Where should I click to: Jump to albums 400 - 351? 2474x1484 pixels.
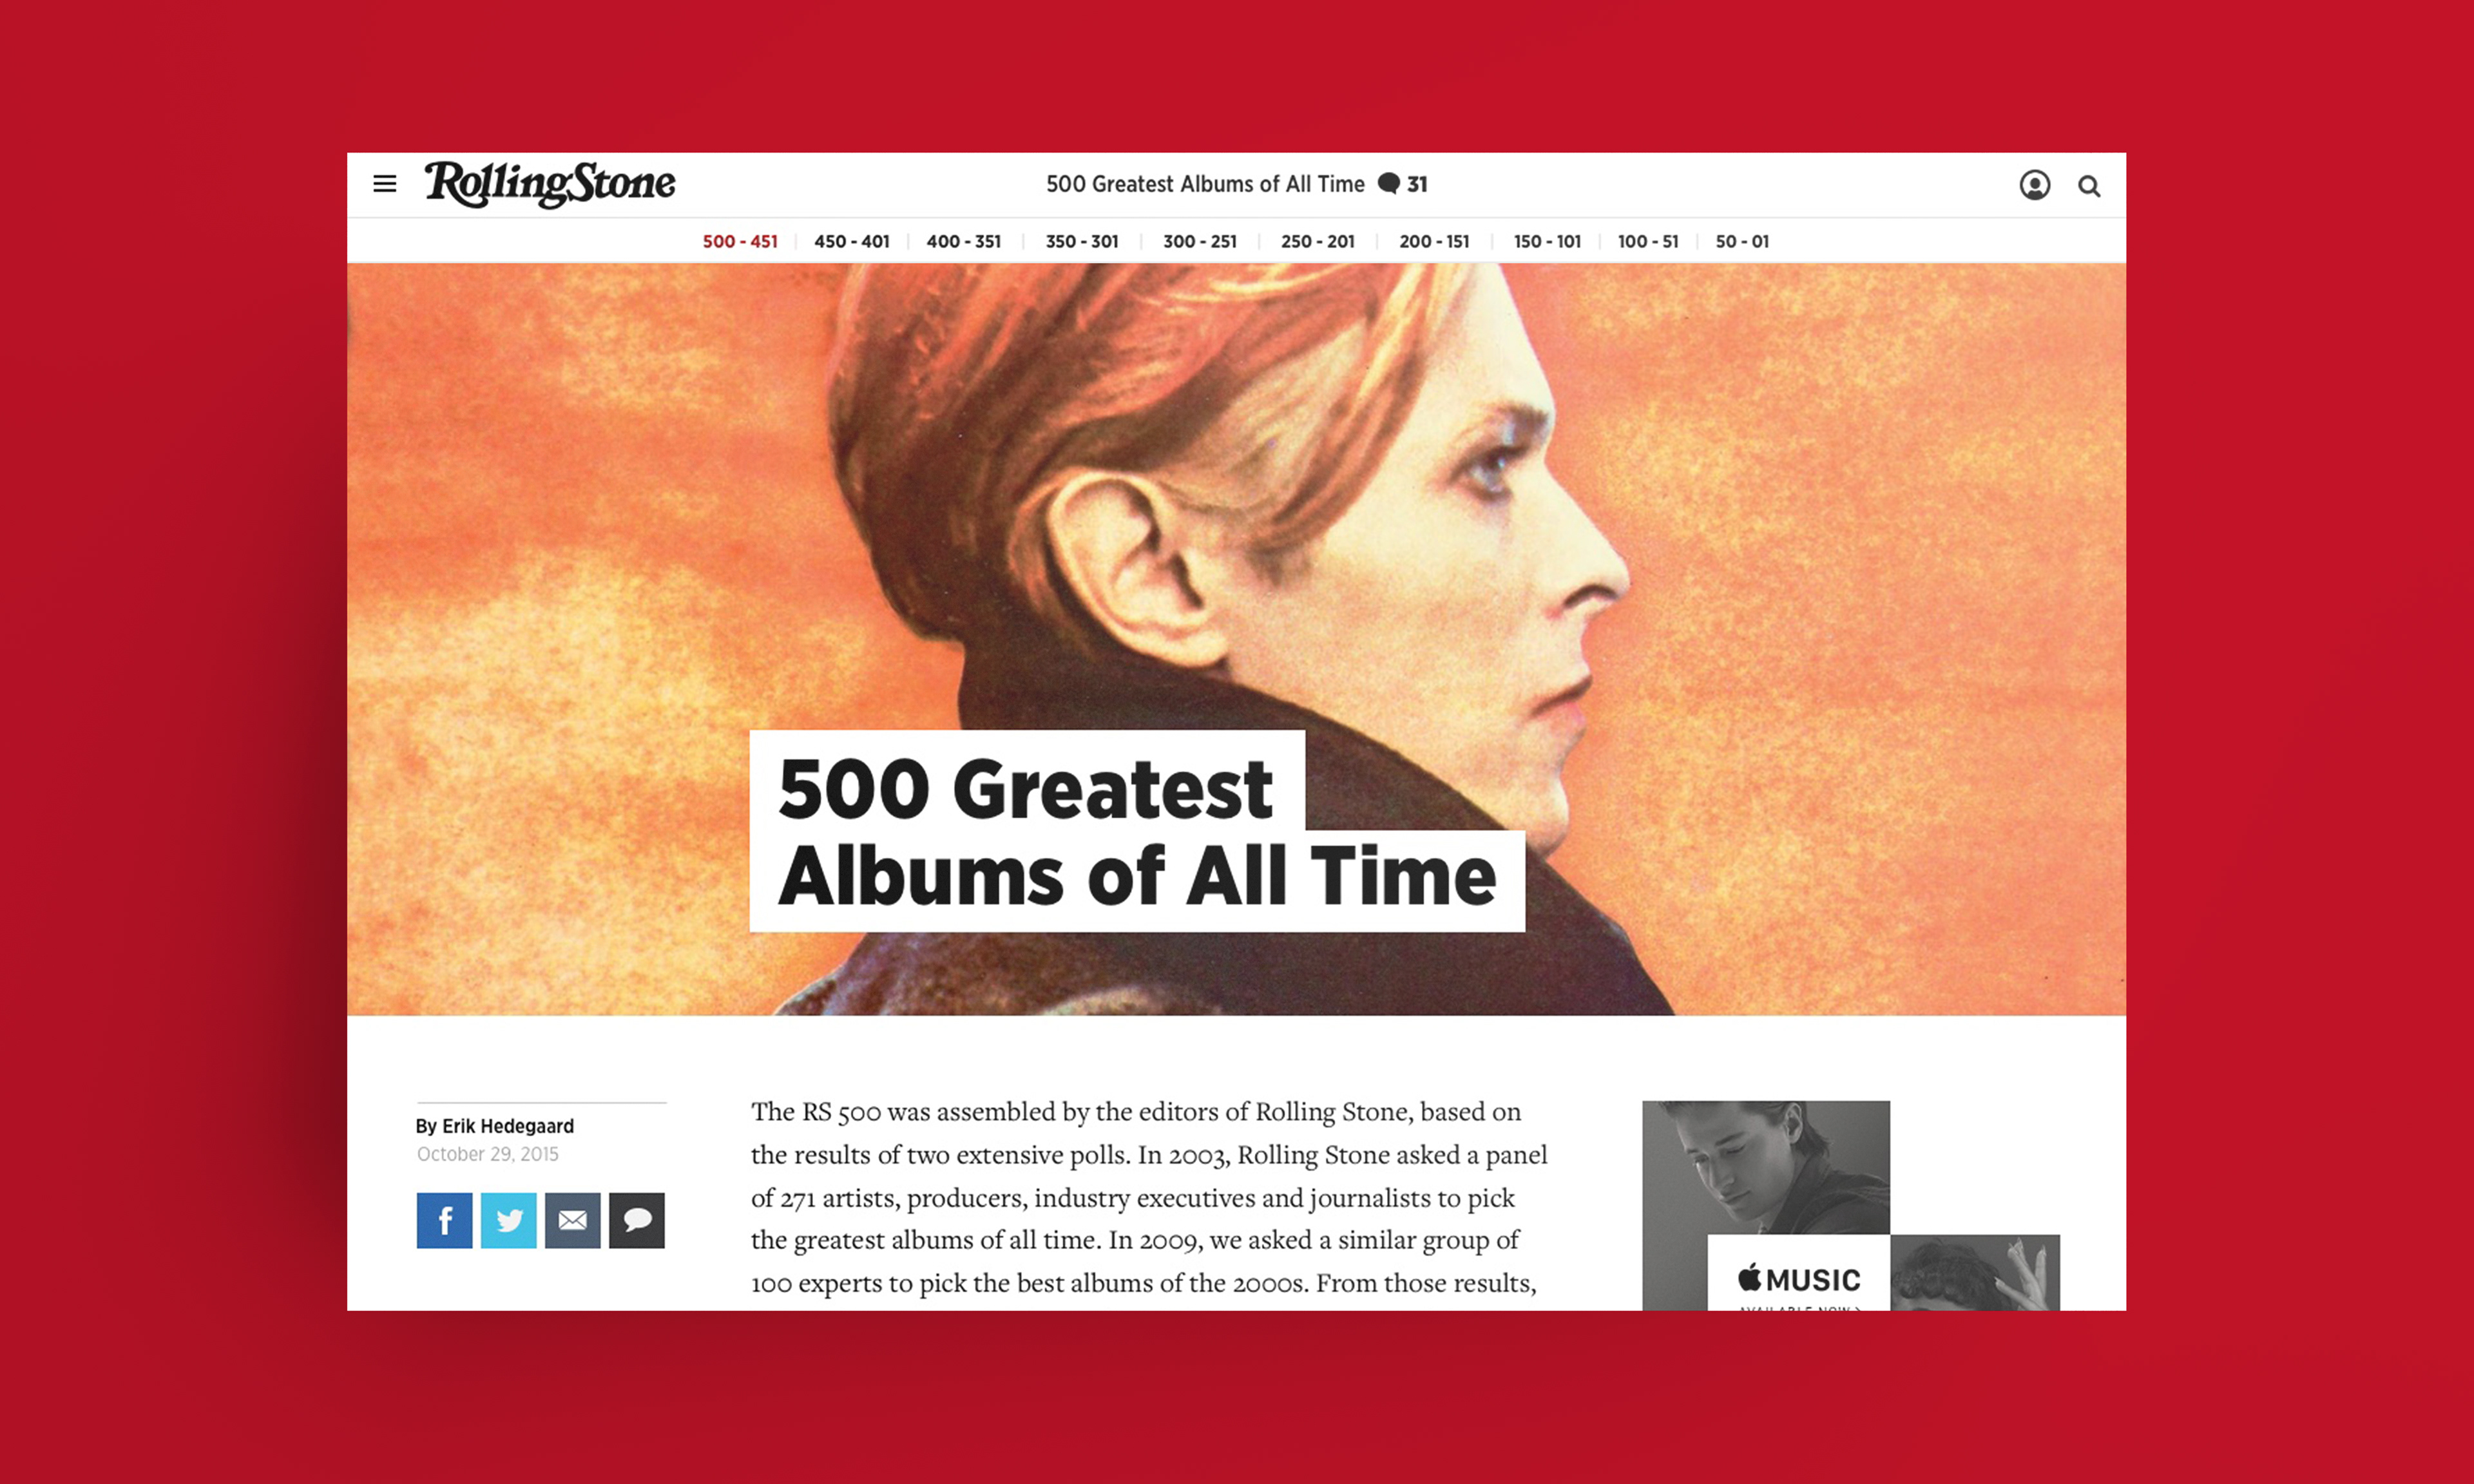click(x=964, y=241)
